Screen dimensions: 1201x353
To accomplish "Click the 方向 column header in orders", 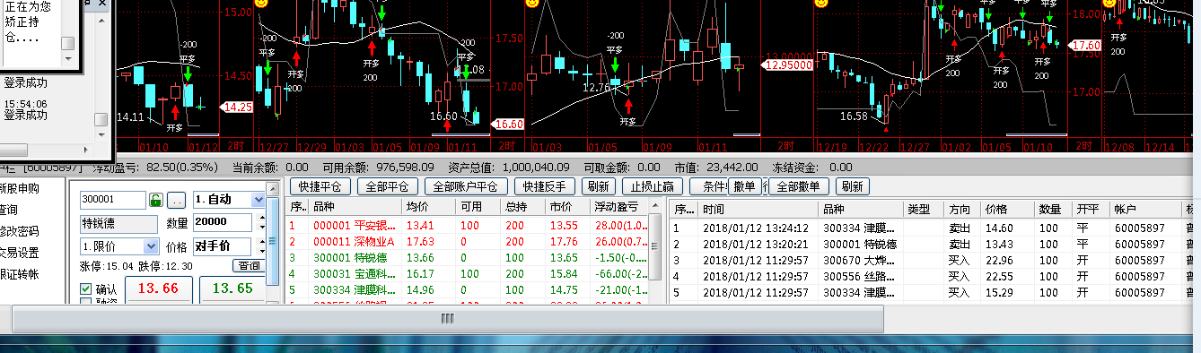I will pyautogui.click(x=963, y=210).
